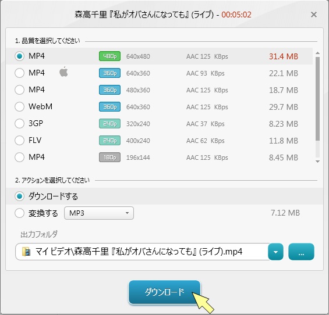Screen dimensions: 329x315
Task: Close the download dialog with the X
Action: [314, 15]
